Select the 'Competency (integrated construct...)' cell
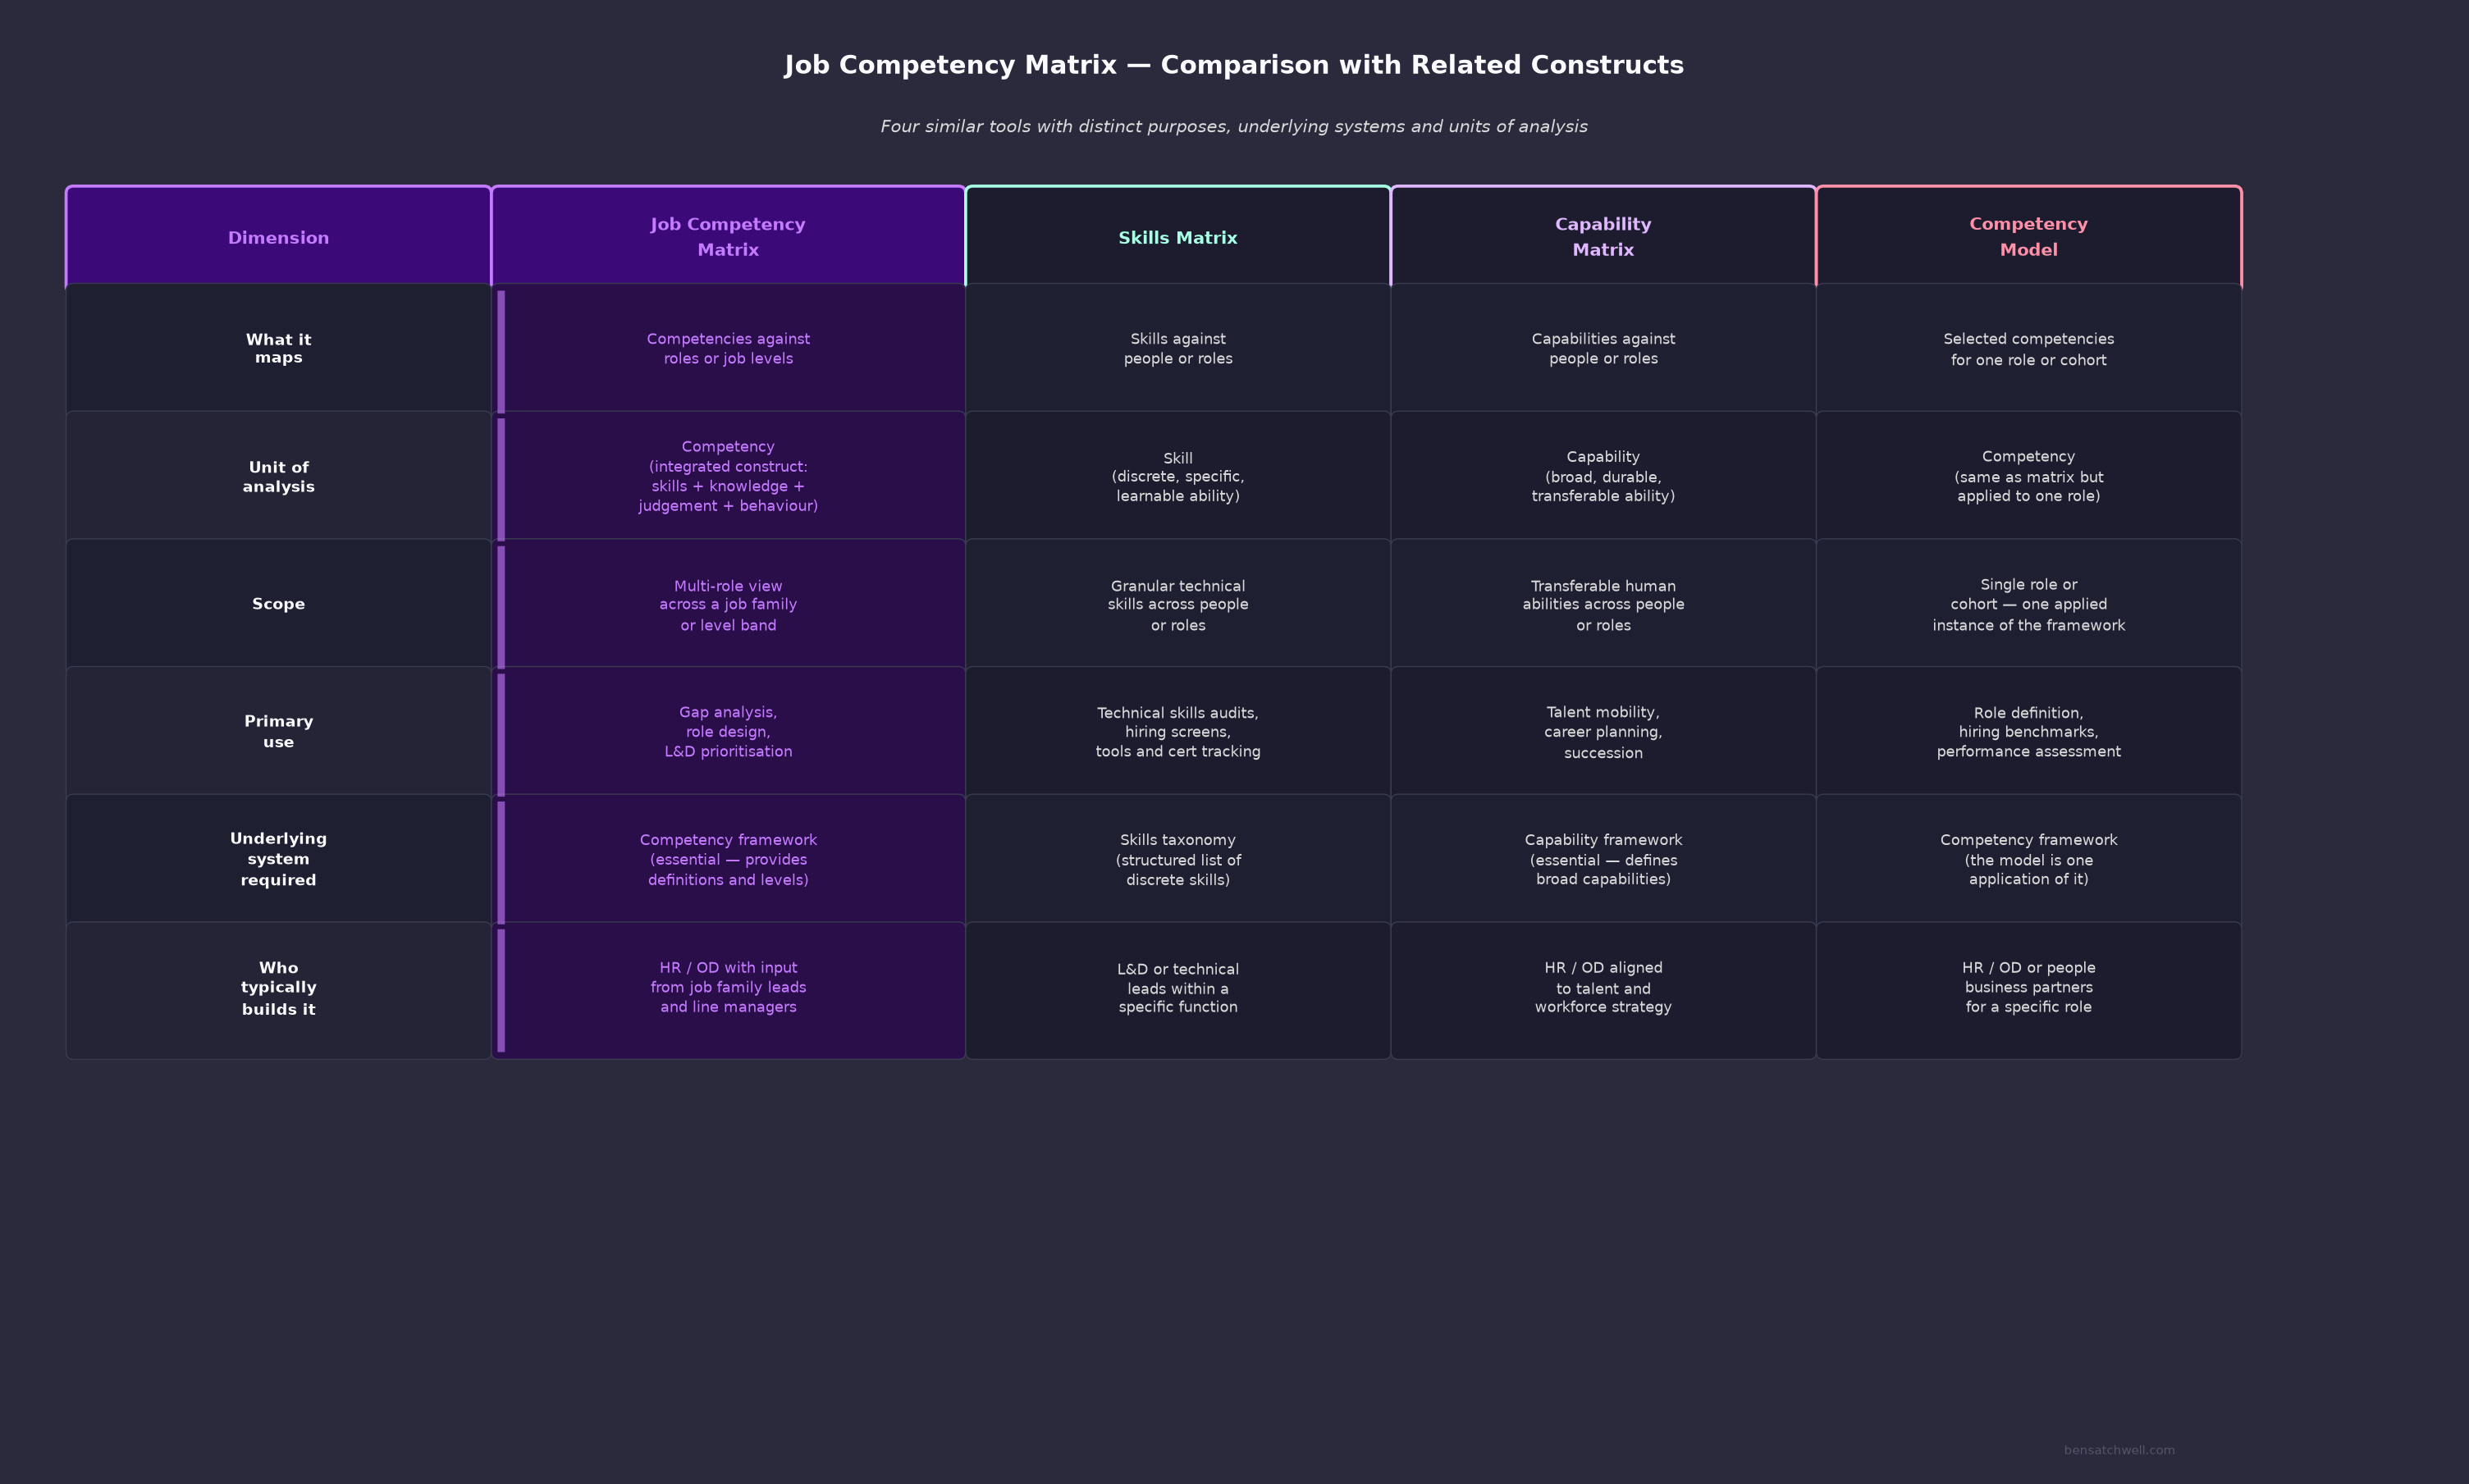The image size is (2469, 1484). [x=728, y=477]
